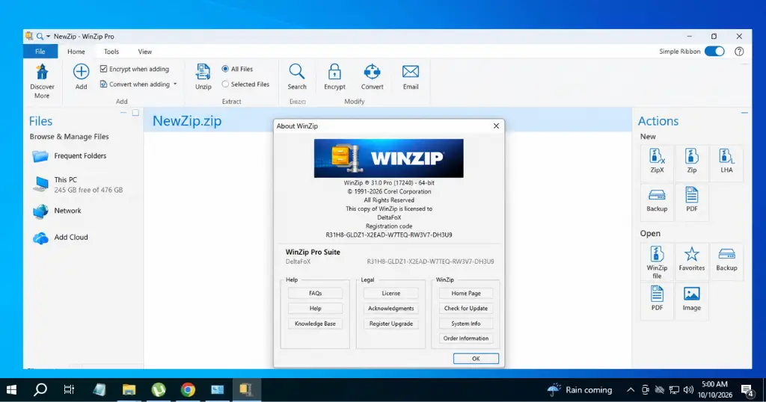
Task: Open Network location
Action: pyautogui.click(x=57, y=211)
